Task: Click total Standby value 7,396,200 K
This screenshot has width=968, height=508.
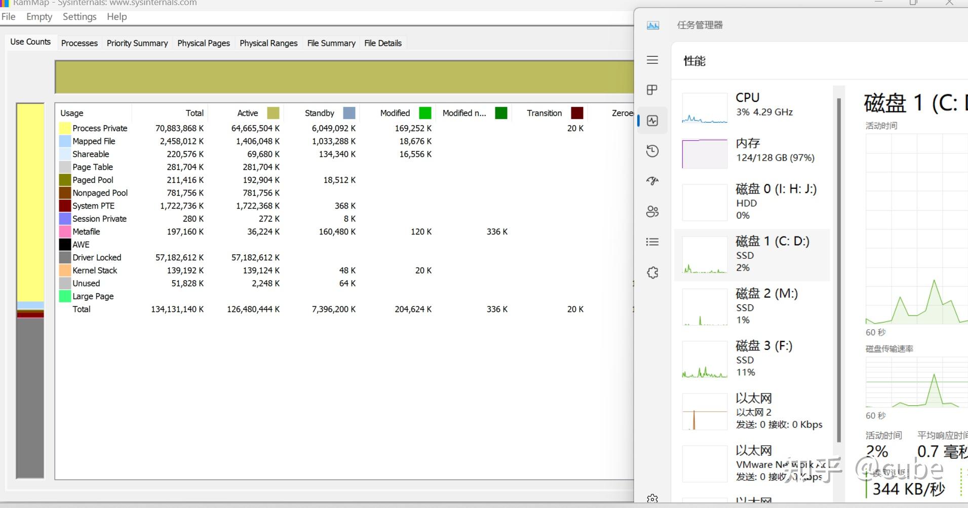Action: [x=334, y=309]
